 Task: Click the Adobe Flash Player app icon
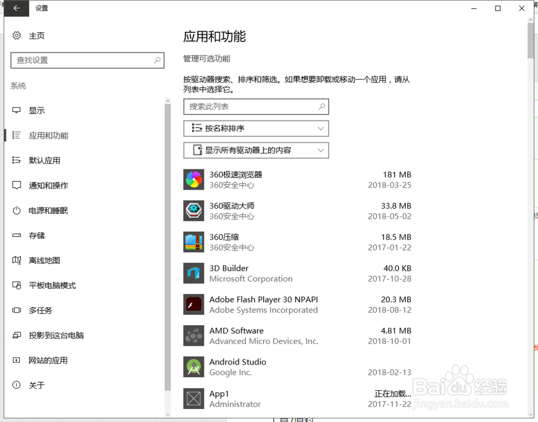tap(194, 304)
